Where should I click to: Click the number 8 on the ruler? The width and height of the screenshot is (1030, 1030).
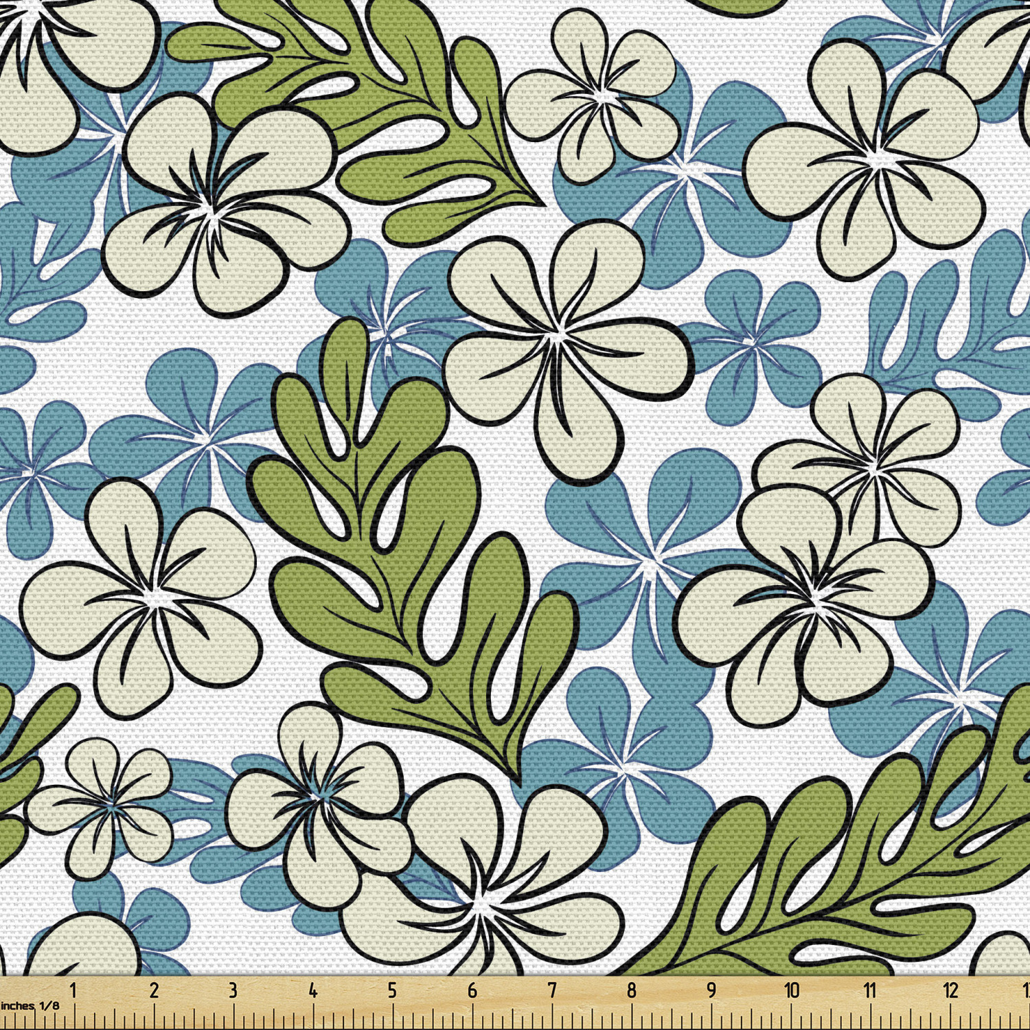tap(631, 990)
